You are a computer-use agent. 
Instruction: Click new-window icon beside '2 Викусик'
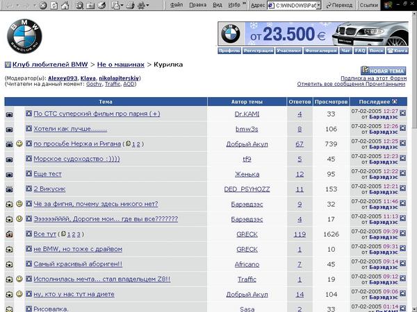[x=28, y=189]
